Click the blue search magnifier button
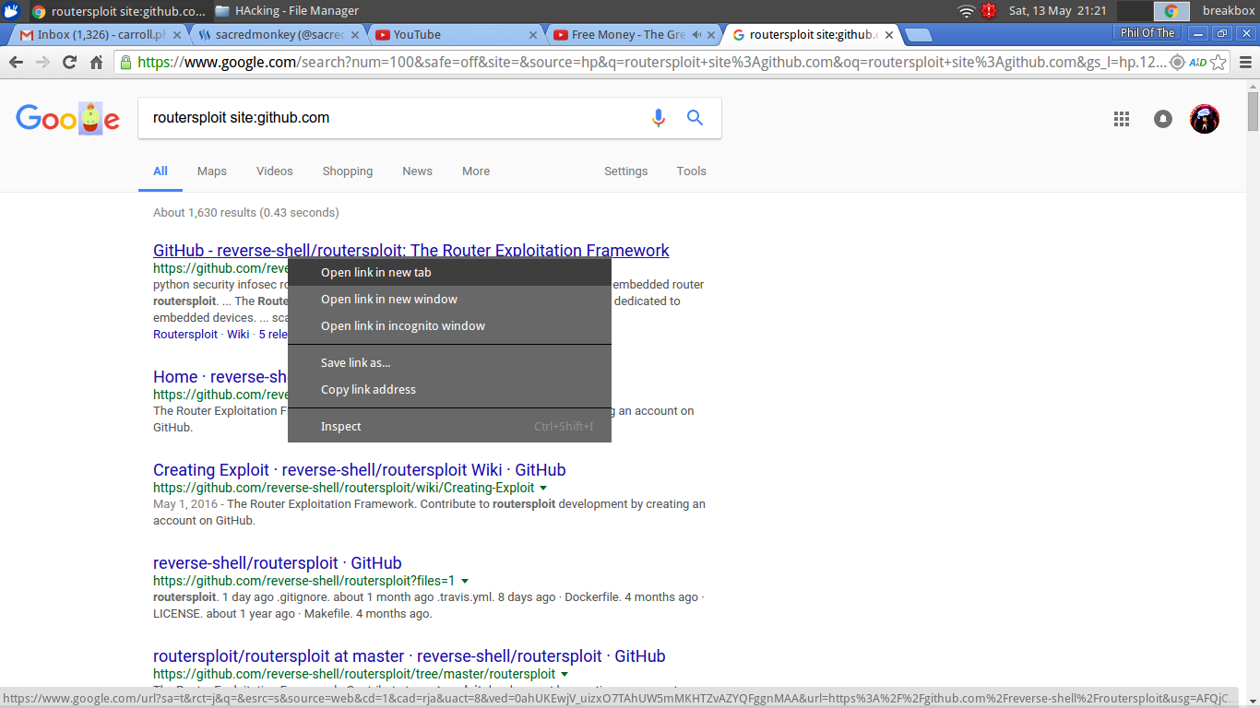 (x=695, y=118)
